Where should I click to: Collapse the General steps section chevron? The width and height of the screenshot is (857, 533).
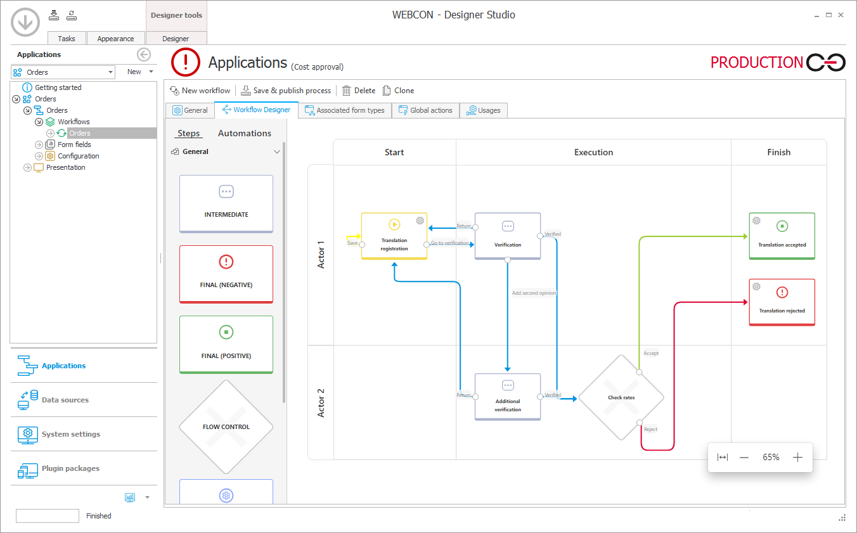click(277, 152)
